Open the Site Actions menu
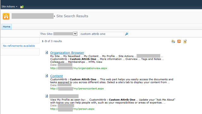The height and width of the screenshot is (114, 202). click(x=9, y=7)
